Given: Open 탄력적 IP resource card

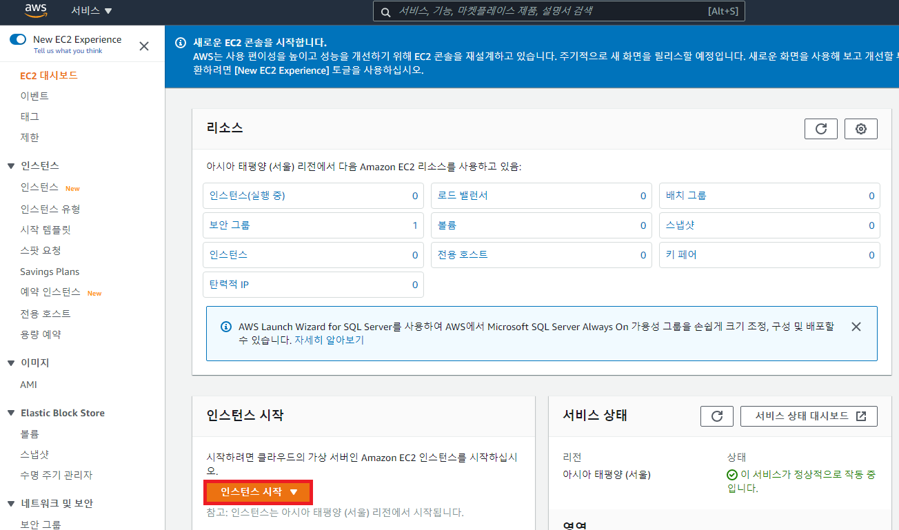Looking at the screenshot, I should (x=314, y=285).
